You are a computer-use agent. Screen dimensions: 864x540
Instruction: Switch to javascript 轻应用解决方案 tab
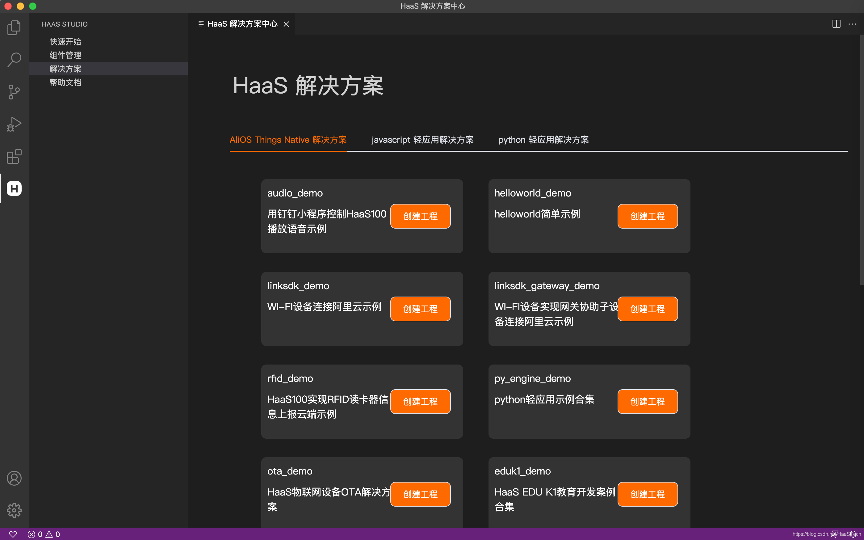pos(423,140)
